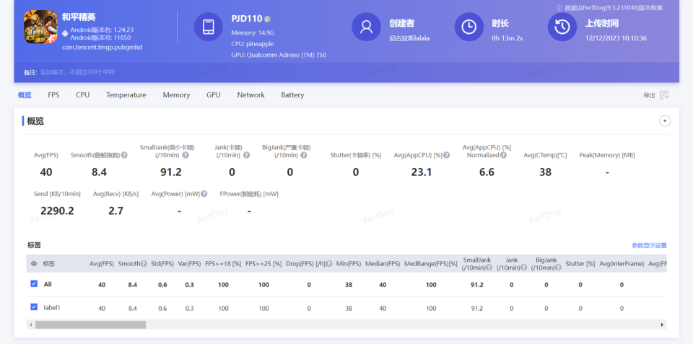Click the table scrollbar left arrow
693x344 pixels.
[x=30, y=325]
